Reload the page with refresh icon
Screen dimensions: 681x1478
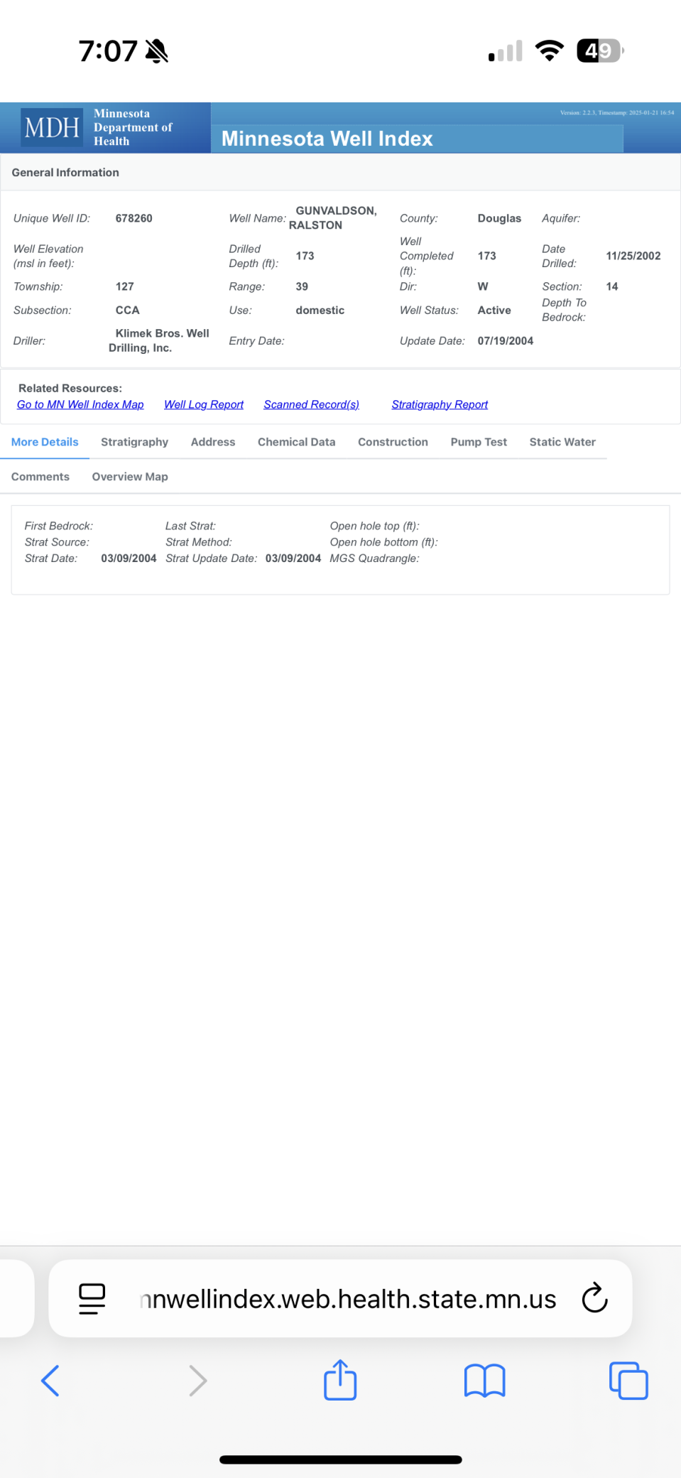[594, 1298]
